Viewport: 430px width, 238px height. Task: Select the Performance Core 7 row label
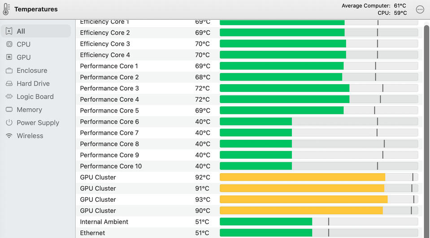109,133
